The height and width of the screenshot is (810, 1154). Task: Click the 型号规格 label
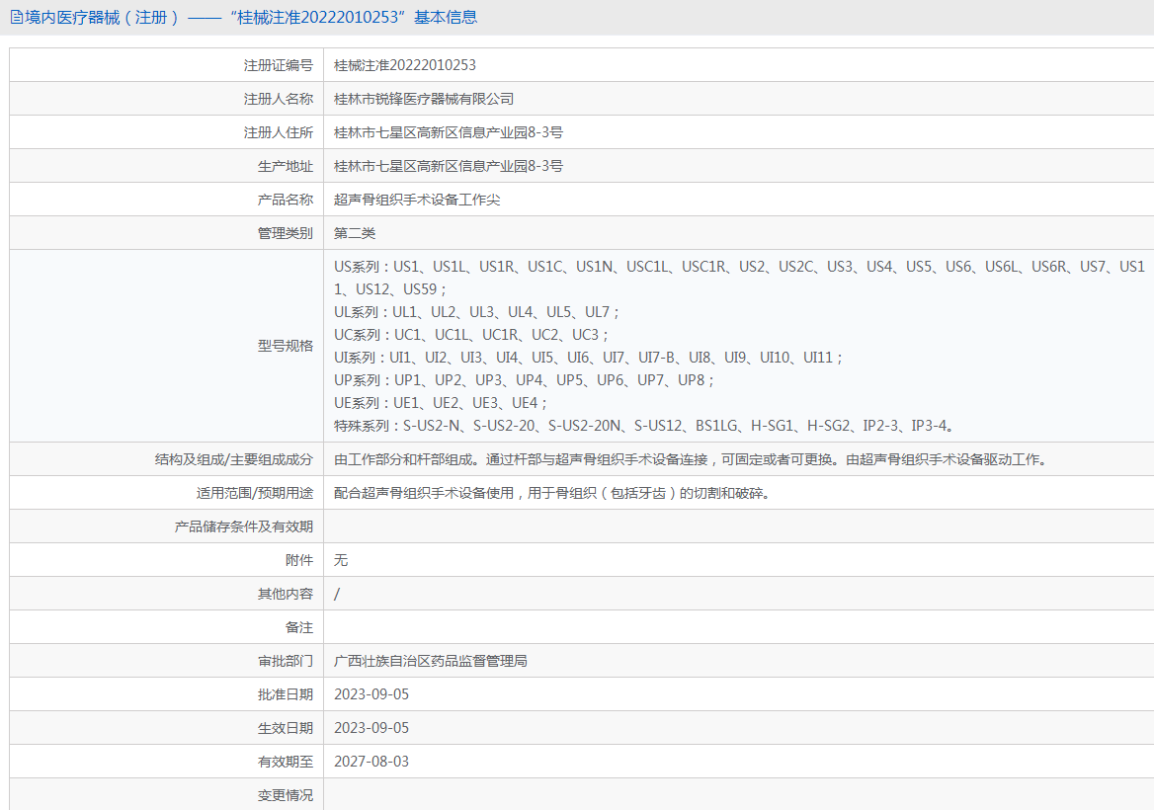pyautogui.click(x=285, y=346)
